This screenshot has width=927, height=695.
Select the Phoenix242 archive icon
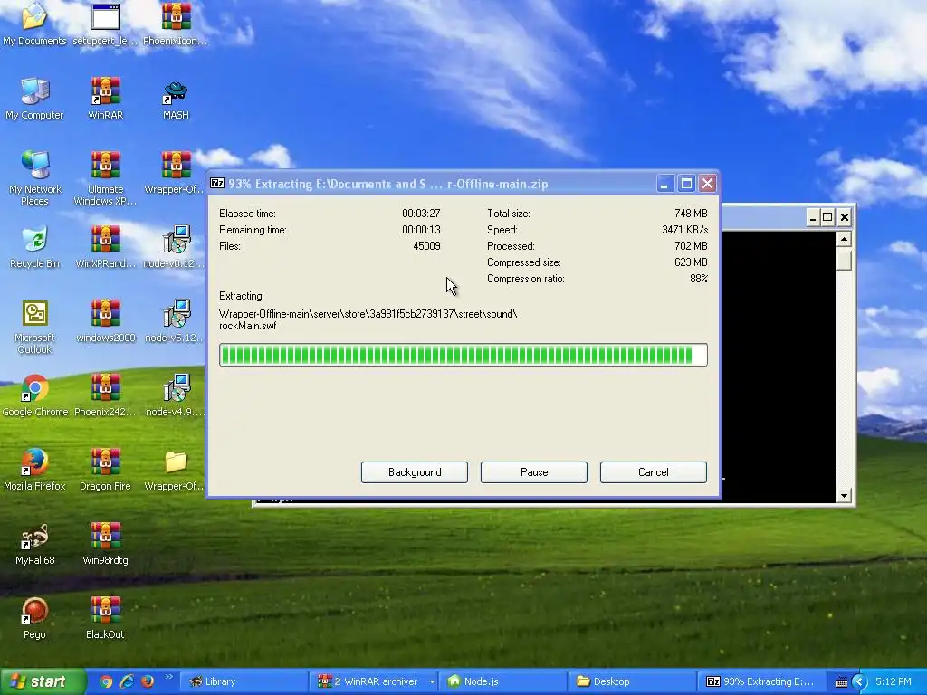tap(105, 395)
